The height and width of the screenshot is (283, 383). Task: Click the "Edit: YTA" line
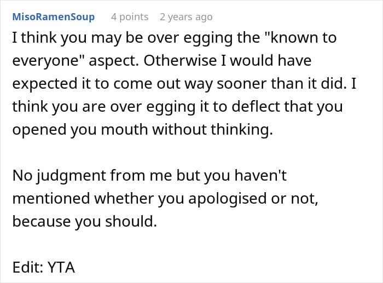pos(43,268)
